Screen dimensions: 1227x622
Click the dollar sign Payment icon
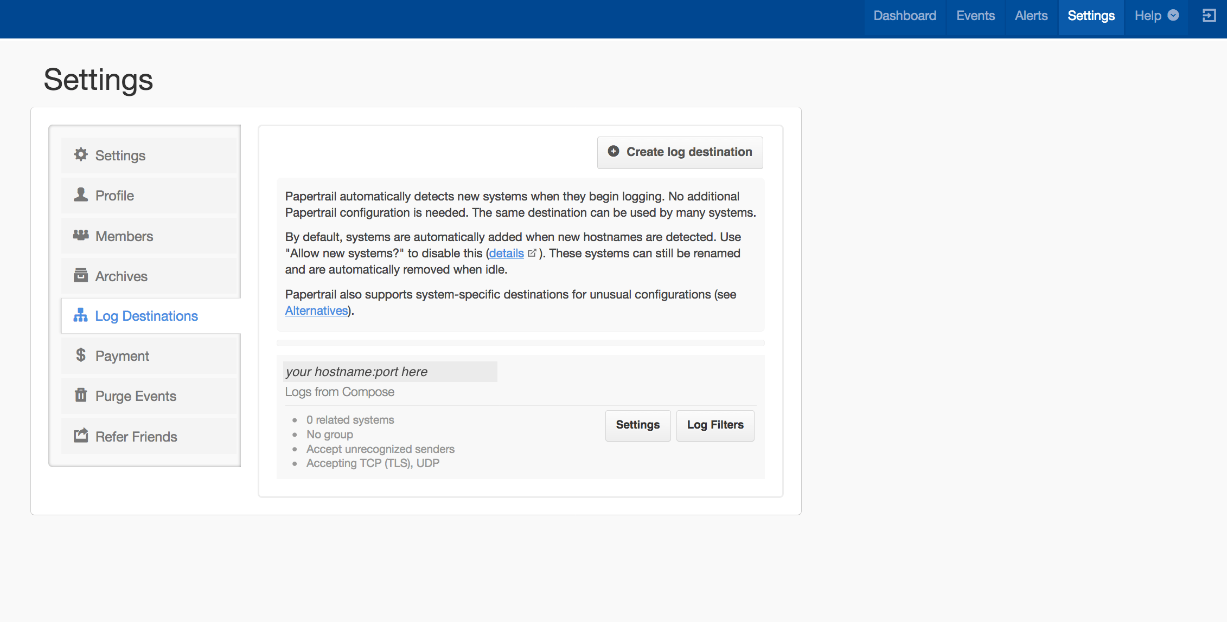coord(81,355)
